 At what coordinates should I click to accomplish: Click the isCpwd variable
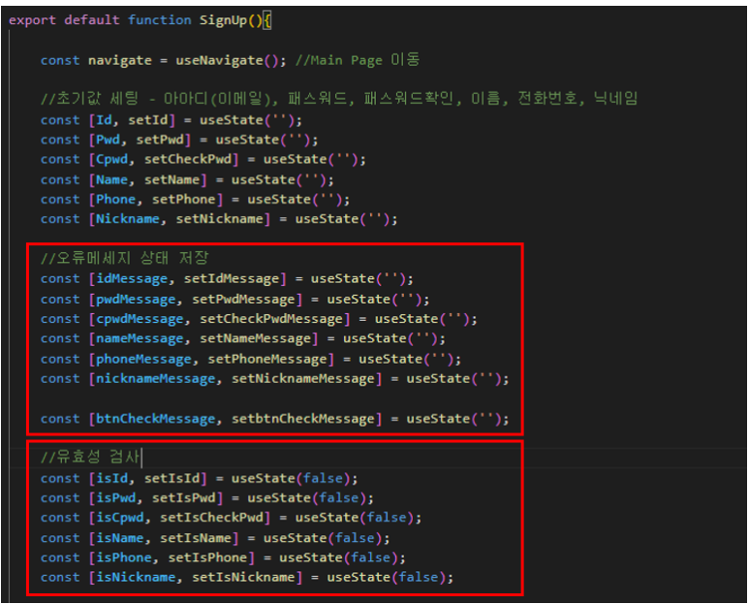(120, 518)
